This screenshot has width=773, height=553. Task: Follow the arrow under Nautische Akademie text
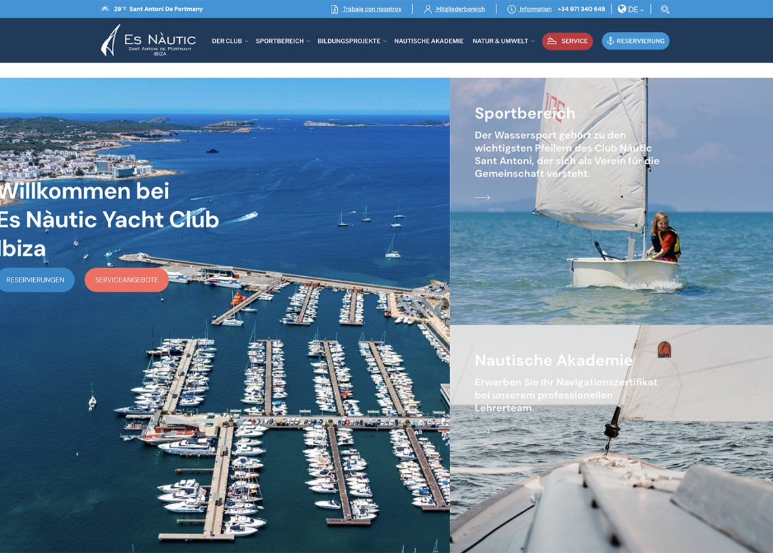[482, 432]
